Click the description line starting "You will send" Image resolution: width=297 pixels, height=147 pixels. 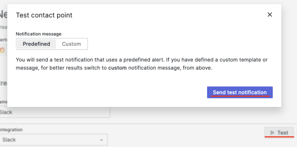[141, 60]
